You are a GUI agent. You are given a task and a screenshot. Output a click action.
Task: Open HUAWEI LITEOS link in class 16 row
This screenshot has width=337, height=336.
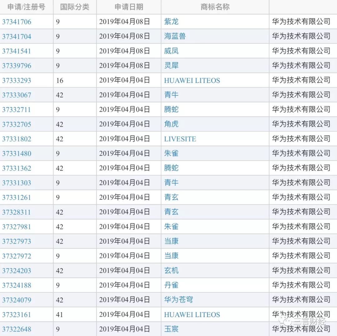click(x=192, y=80)
